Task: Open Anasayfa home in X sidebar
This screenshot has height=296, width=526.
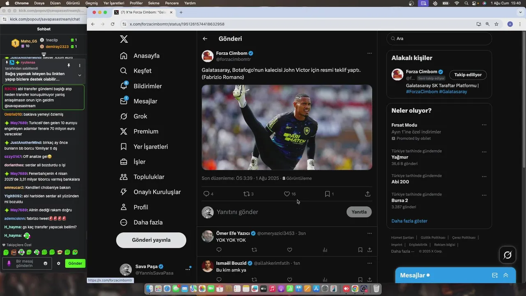Action: 140,55
